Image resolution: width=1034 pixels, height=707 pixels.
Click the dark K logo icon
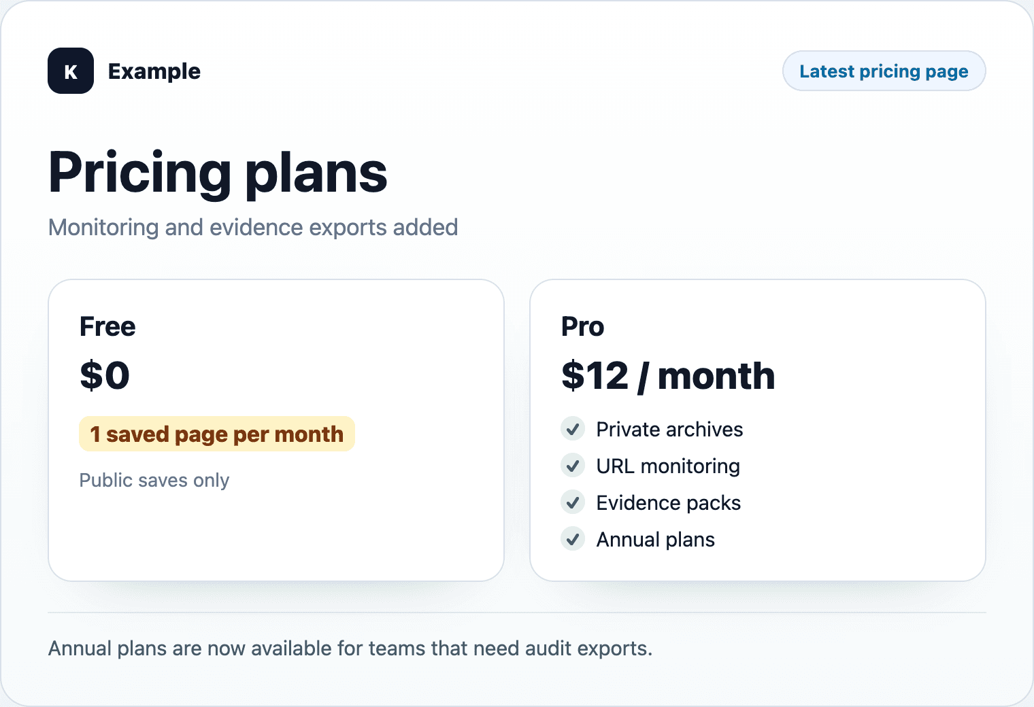click(x=71, y=71)
